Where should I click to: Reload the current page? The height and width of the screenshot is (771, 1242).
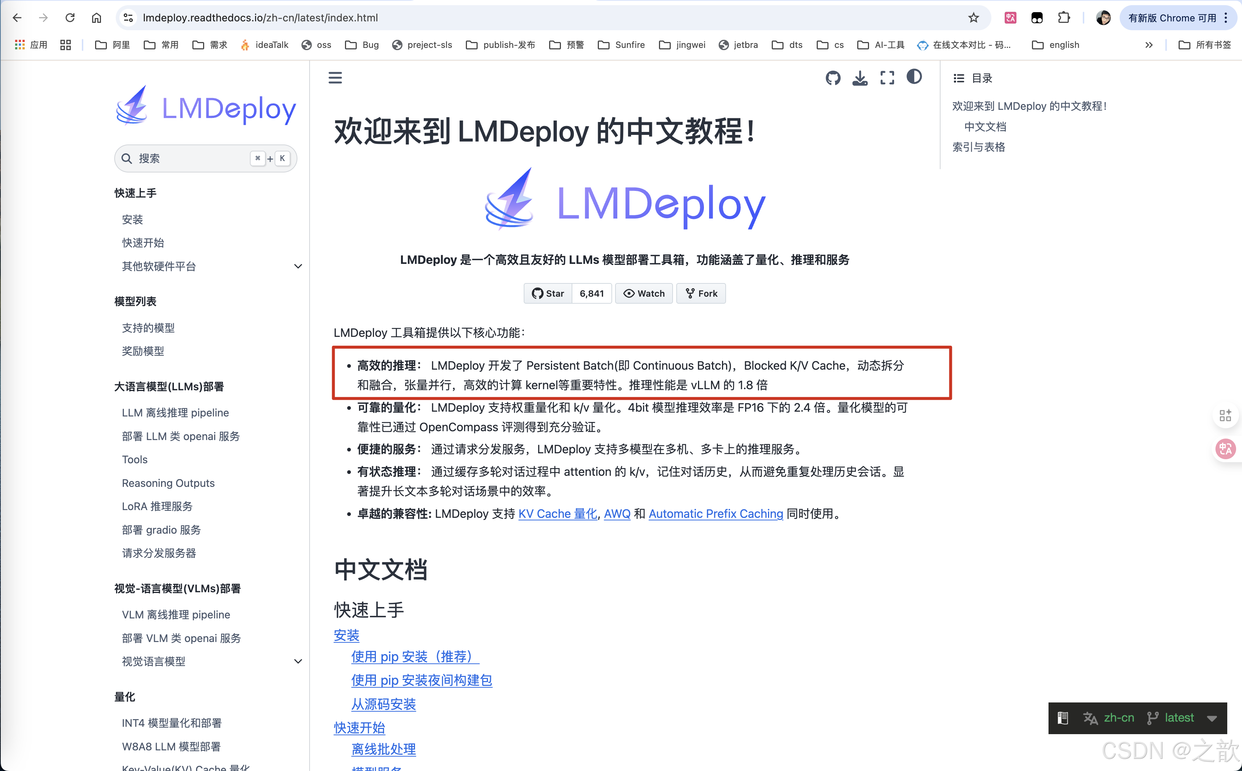coord(70,18)
